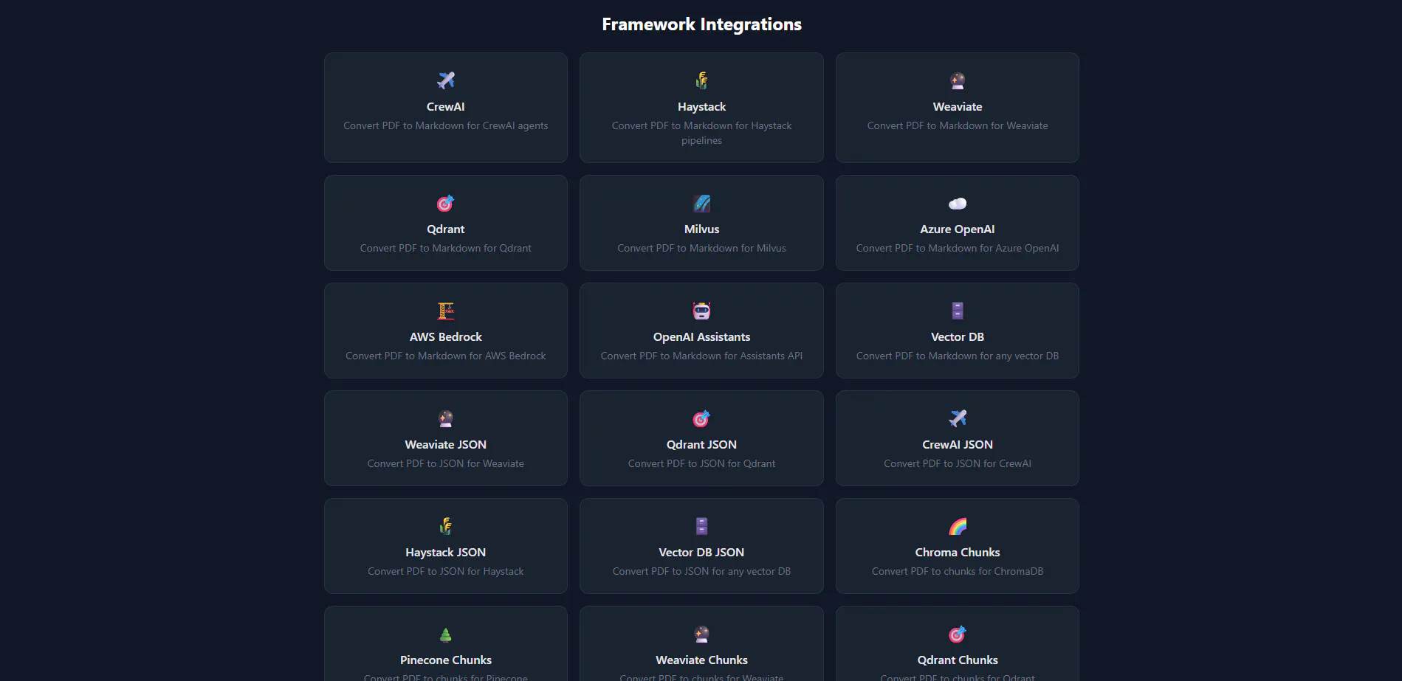Click the target icon above Qdrant Chunks
The image size is (1402, 681).
(x=958, y=634)
